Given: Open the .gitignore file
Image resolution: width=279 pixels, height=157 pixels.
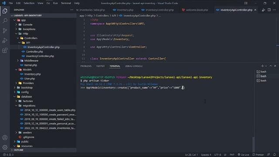Looking at the screenshot, I should click(x=44, y=137).
